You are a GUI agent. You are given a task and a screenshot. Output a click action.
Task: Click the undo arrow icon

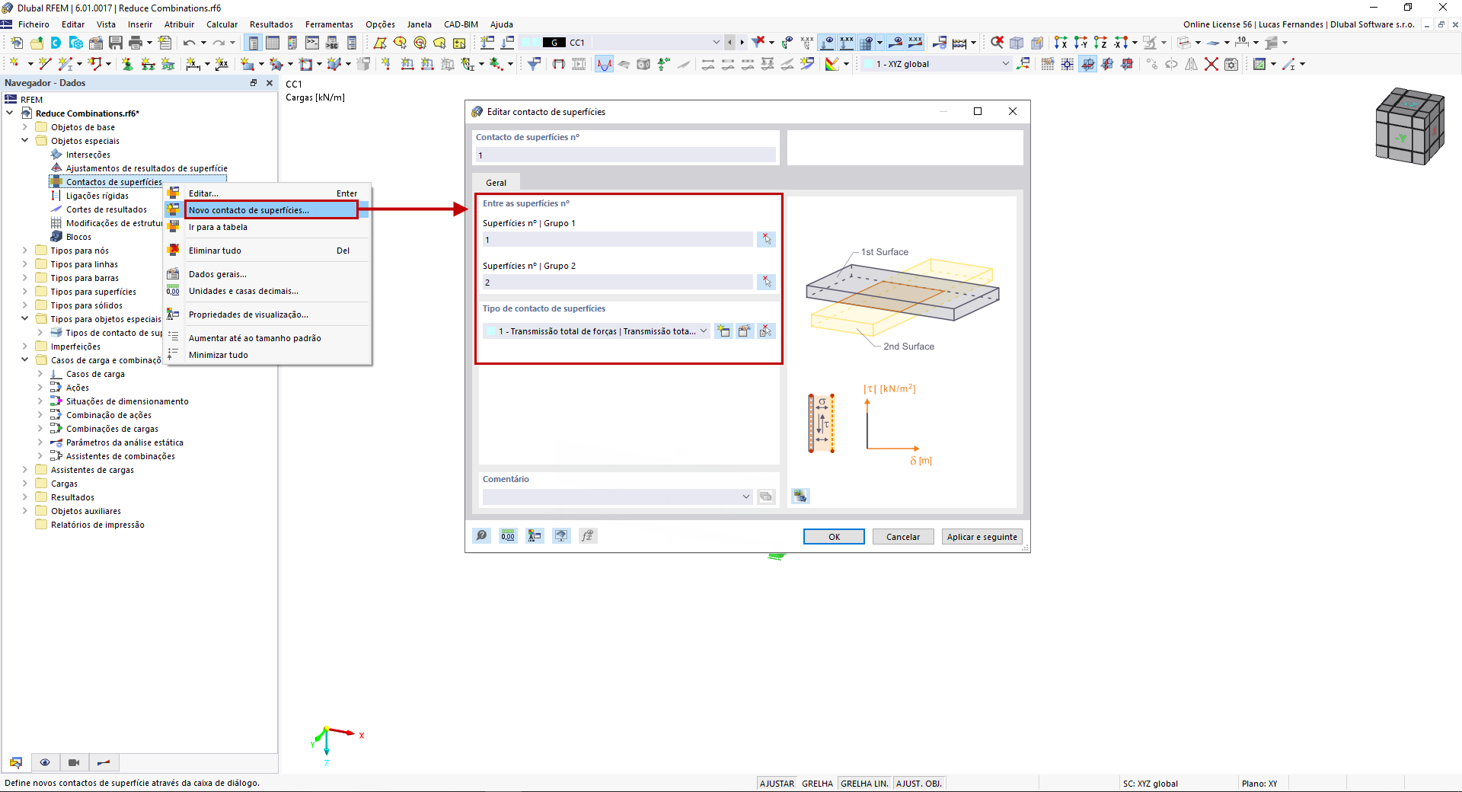[190, 43]
